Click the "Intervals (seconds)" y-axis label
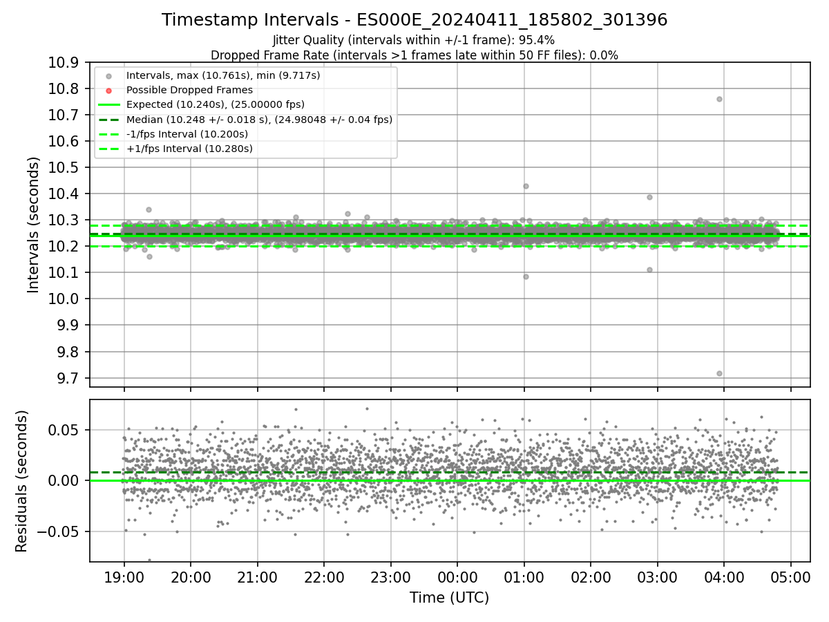Image resolution: width=829 pixels, height=622 pixels. (34, 225)
